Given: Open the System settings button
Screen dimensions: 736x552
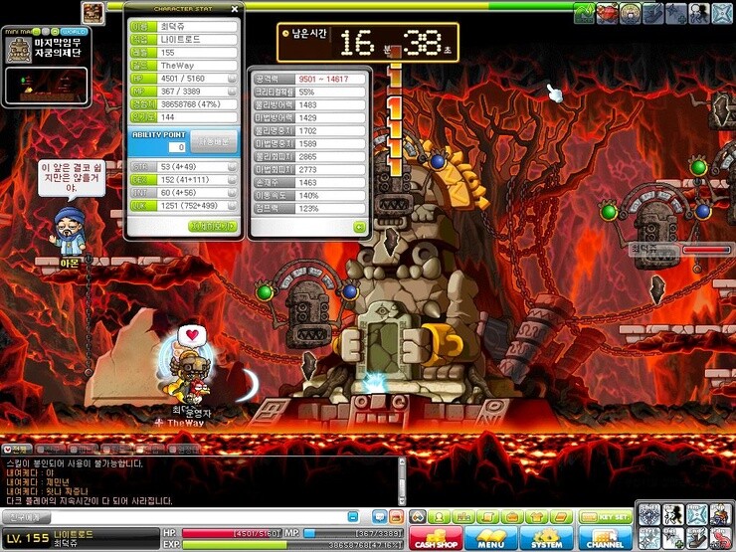Looking at the screenshot, I should click(547, 538).
